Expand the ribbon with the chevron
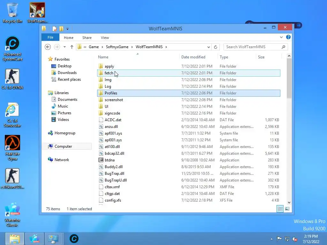The width and height of the screenshot is (327, 245). 281,37
